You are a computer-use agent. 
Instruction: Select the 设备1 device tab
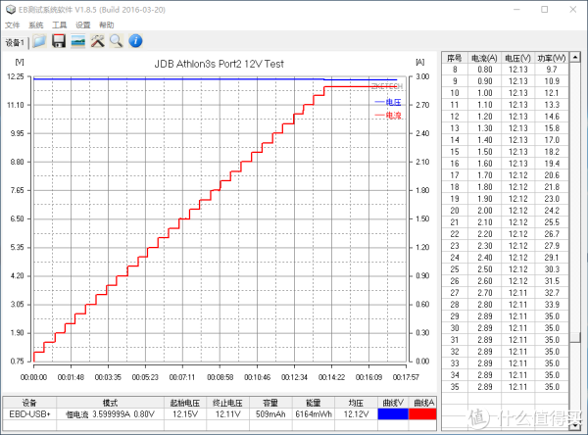(15, 42)
